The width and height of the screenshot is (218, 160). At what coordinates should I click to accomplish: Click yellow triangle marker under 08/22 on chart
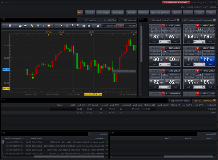(x=61, y=35)
